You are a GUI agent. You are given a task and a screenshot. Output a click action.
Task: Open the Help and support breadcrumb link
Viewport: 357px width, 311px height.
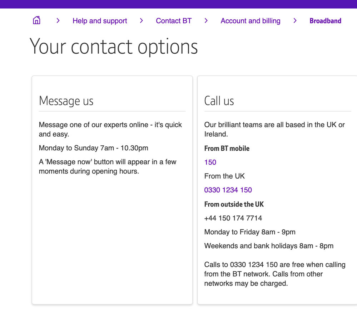point(100,21)
